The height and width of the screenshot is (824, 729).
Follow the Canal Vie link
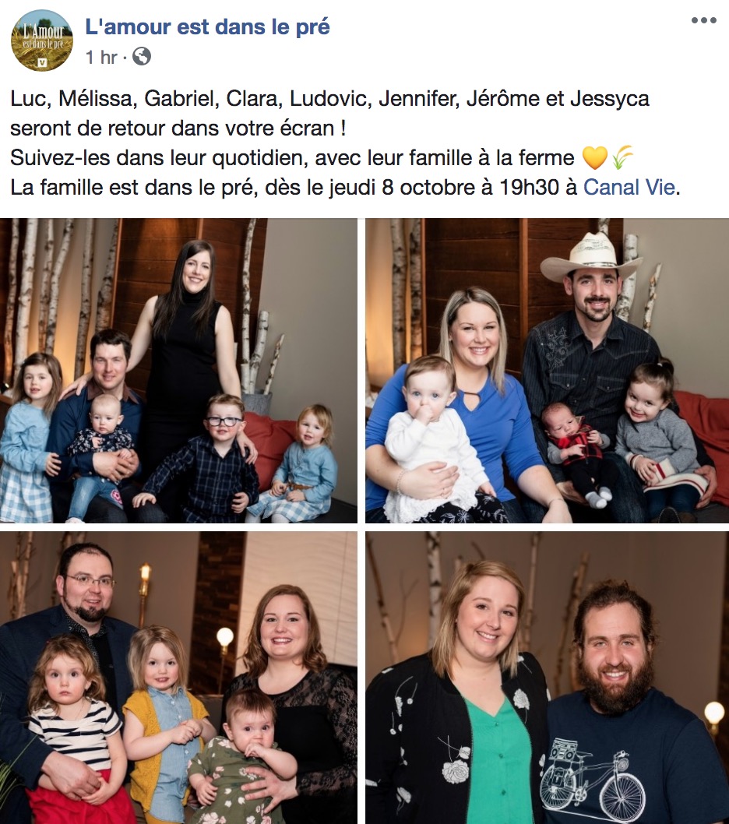629,187
